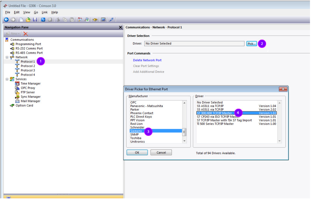This screenshot has width=311, height=199.
Task: Select FTP Server service
Action: tap(28, 92)
